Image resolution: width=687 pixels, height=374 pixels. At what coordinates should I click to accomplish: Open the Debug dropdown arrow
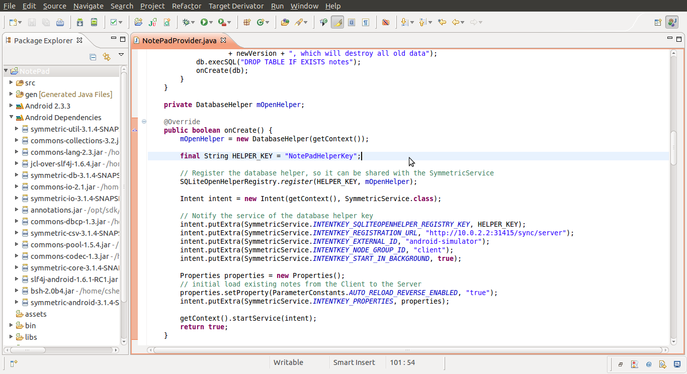(194, 22)
